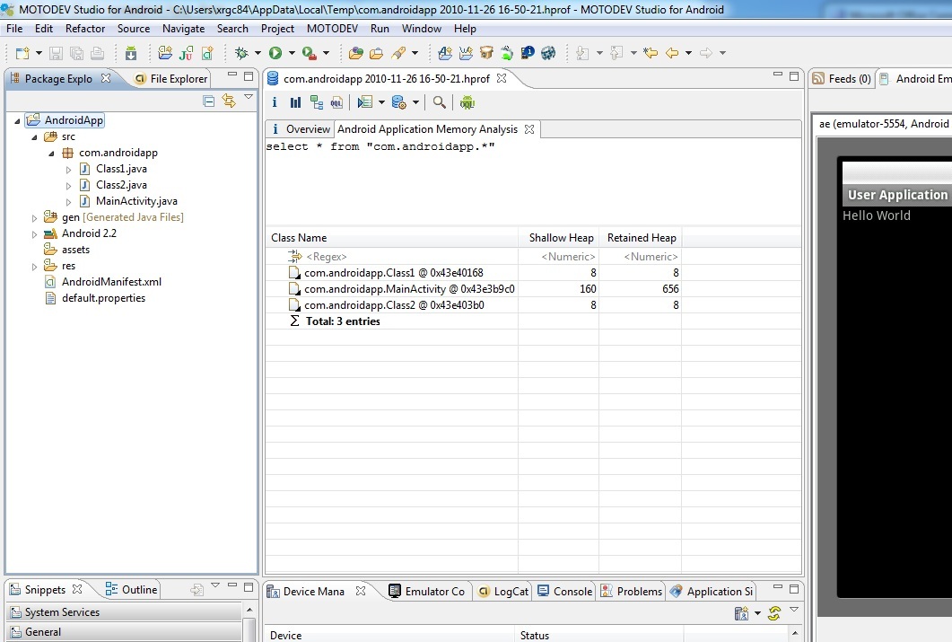
Task: Select default.properties file
Action: coord(103,298)
